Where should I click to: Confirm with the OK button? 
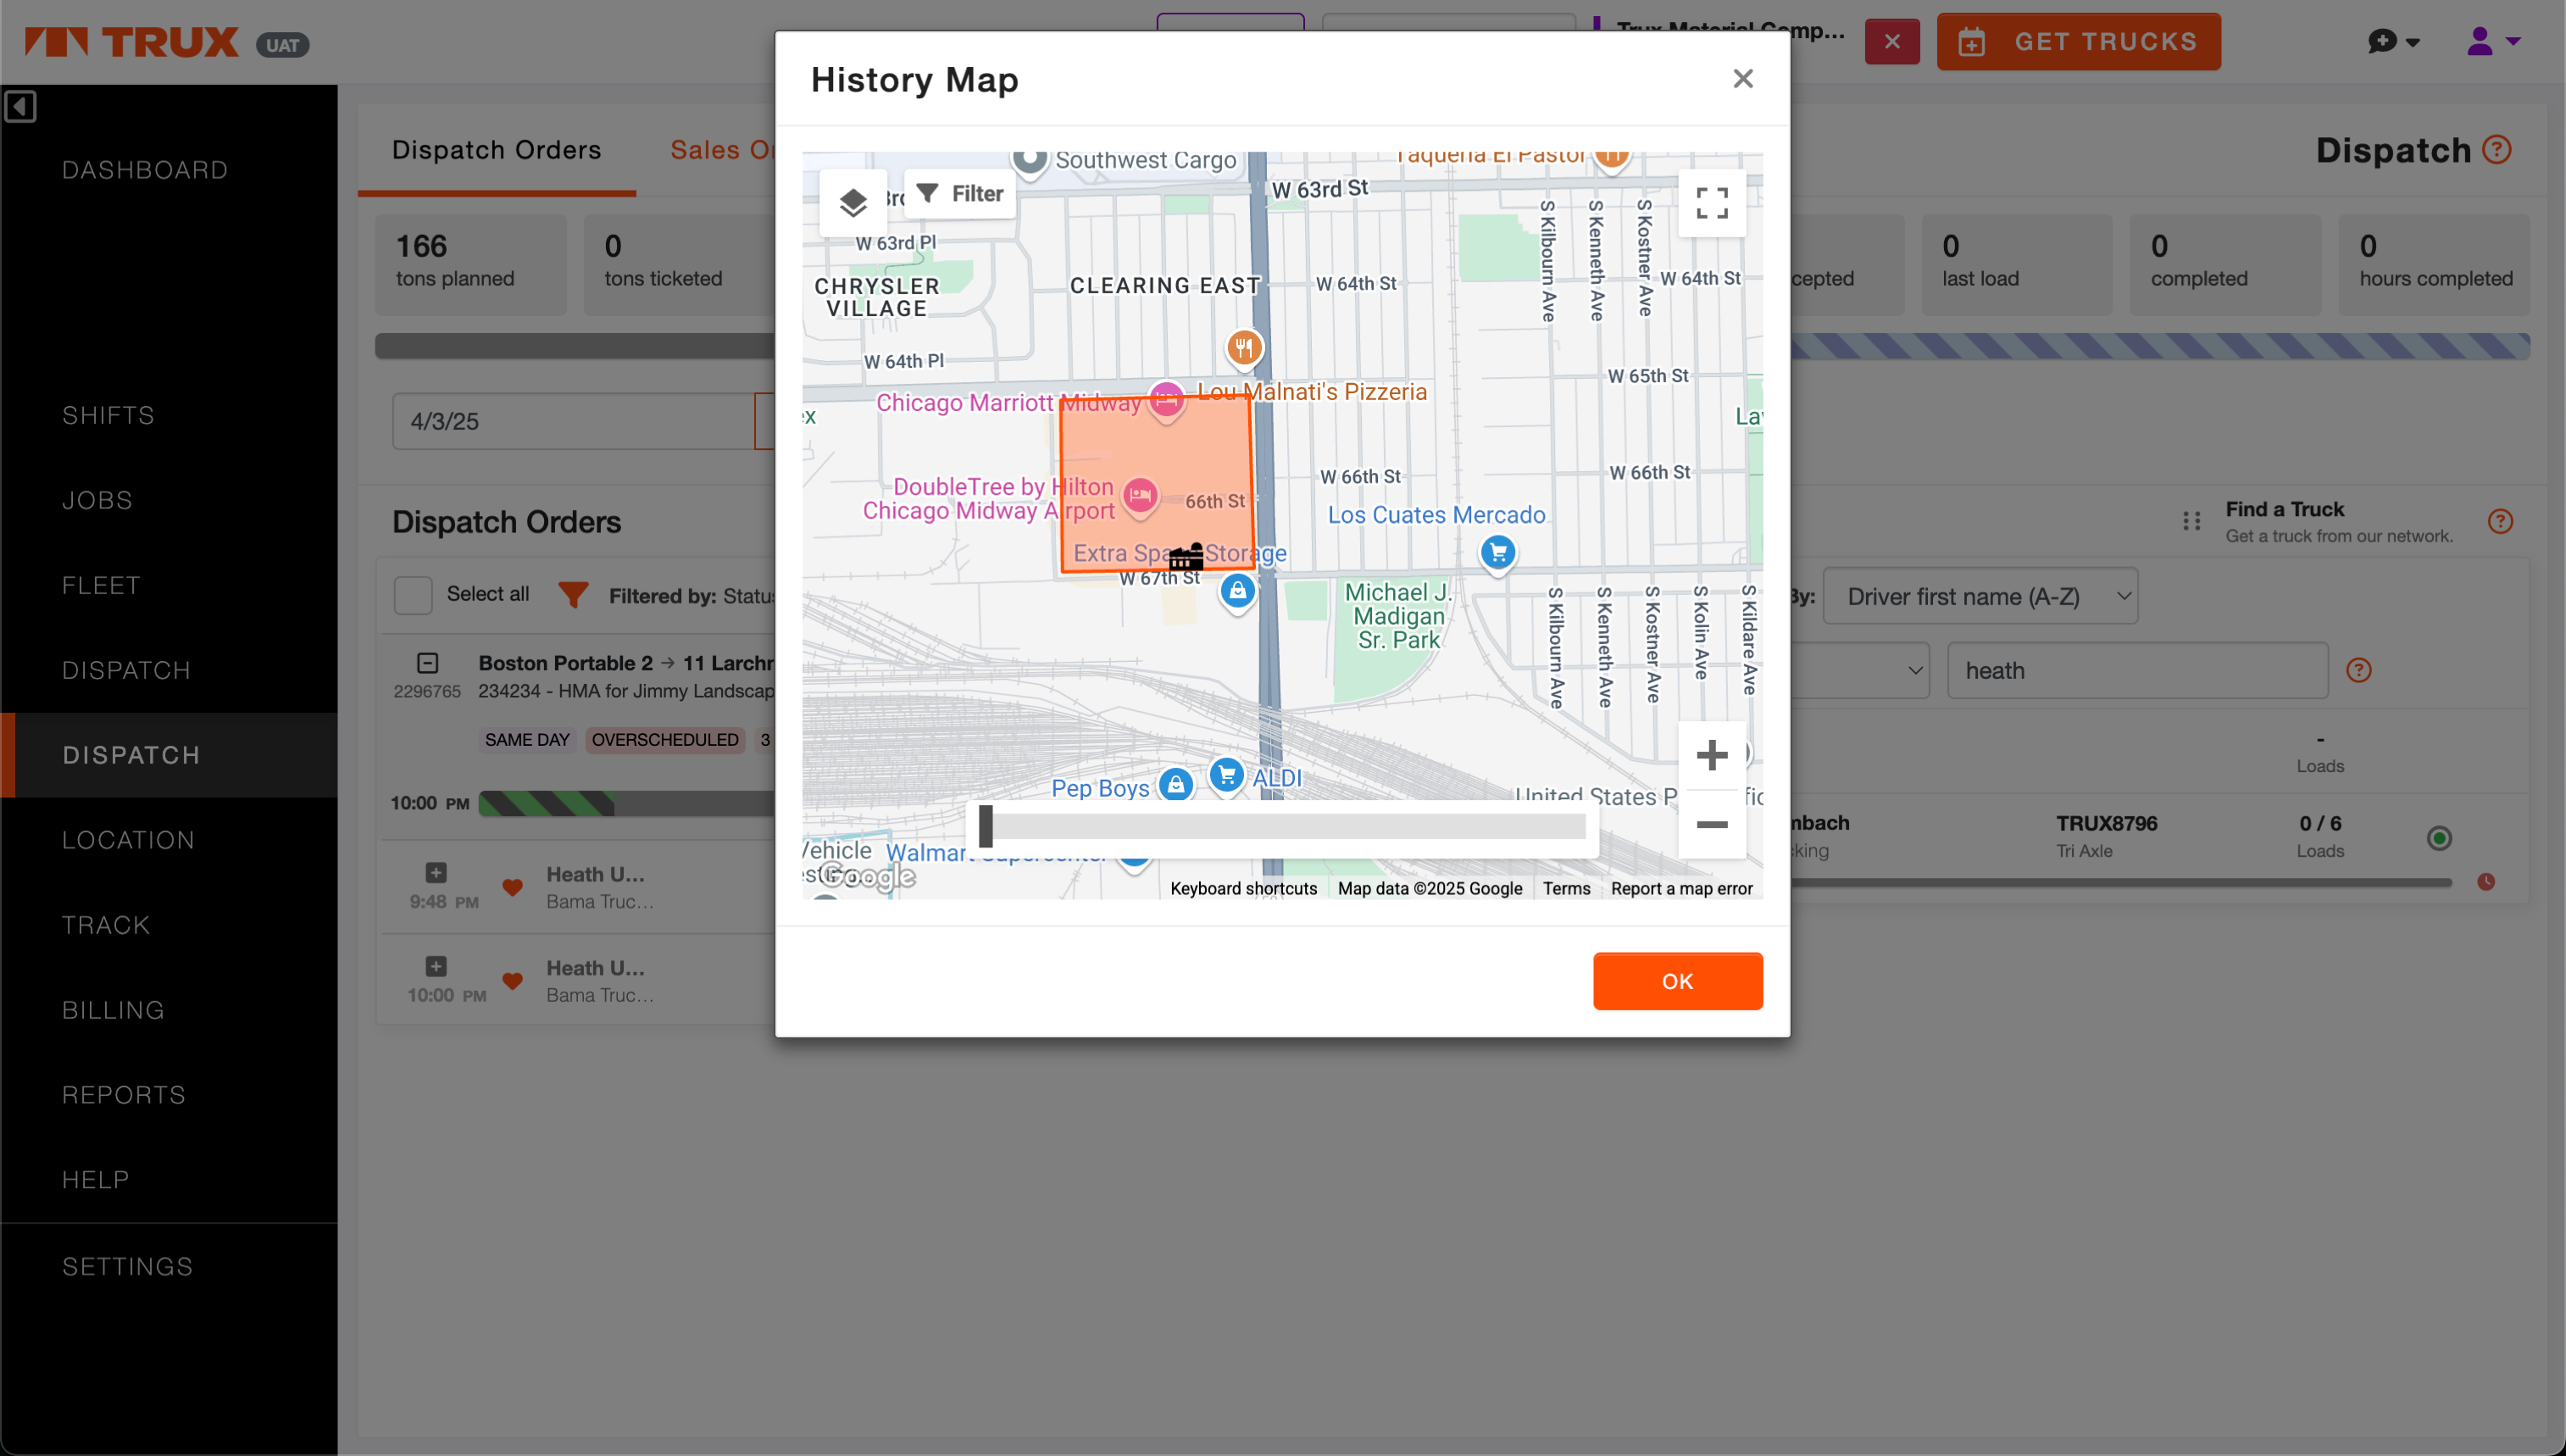[x=1677, y=981]
